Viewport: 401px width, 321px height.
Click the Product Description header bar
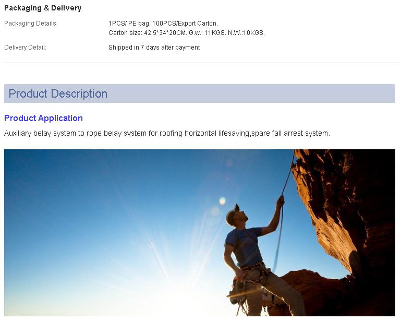(200, 93)
